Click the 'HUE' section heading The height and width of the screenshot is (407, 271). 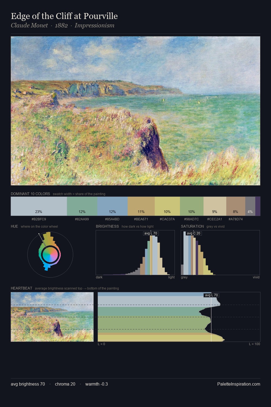(14, 226)
